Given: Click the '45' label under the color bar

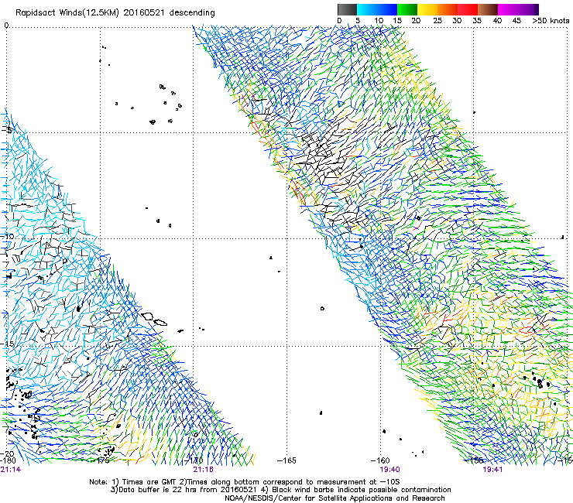Looking at the screenshot, I should [x=516, y=21].
